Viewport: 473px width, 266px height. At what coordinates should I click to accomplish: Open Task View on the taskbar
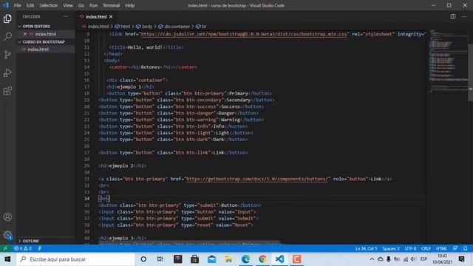(160, 259)
